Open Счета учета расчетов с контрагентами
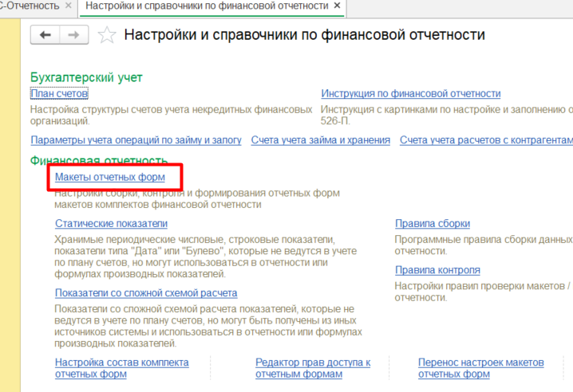The image size is (573, 392). [x=485, y=140]
